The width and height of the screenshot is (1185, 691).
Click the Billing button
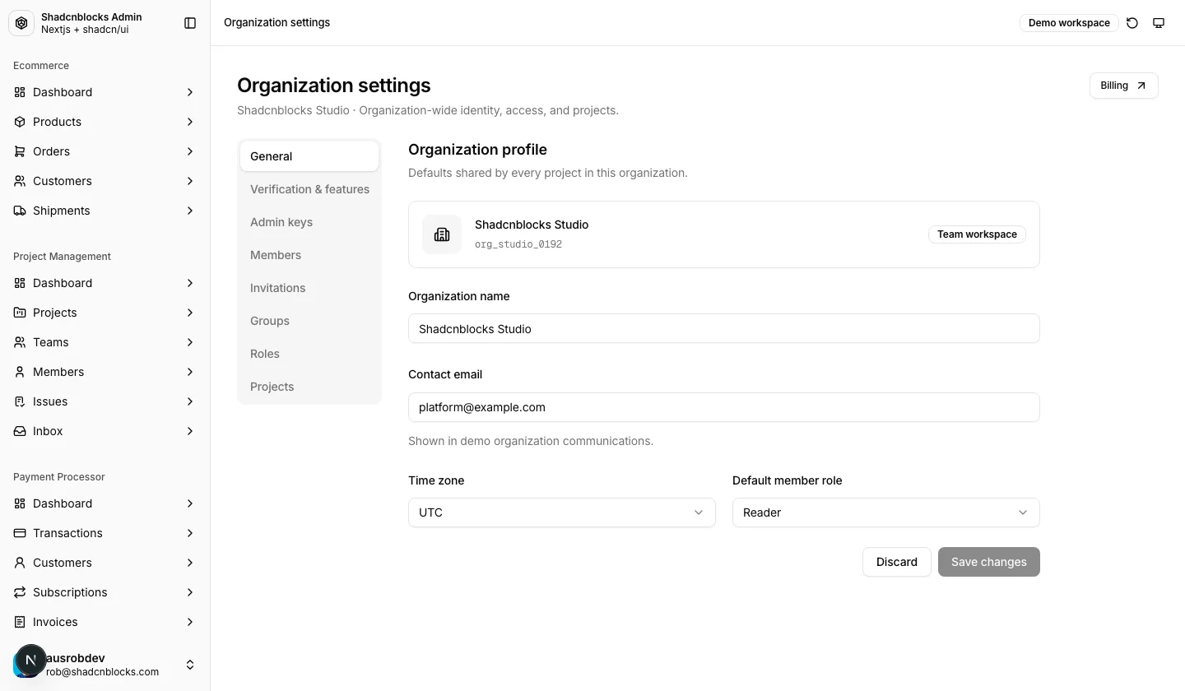[x=1123, y=86]
